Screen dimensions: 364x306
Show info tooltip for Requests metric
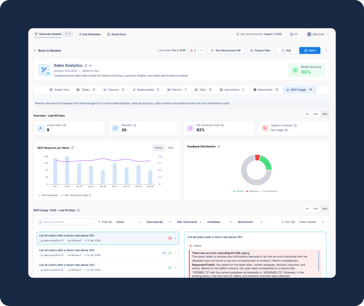pos(135,125)
